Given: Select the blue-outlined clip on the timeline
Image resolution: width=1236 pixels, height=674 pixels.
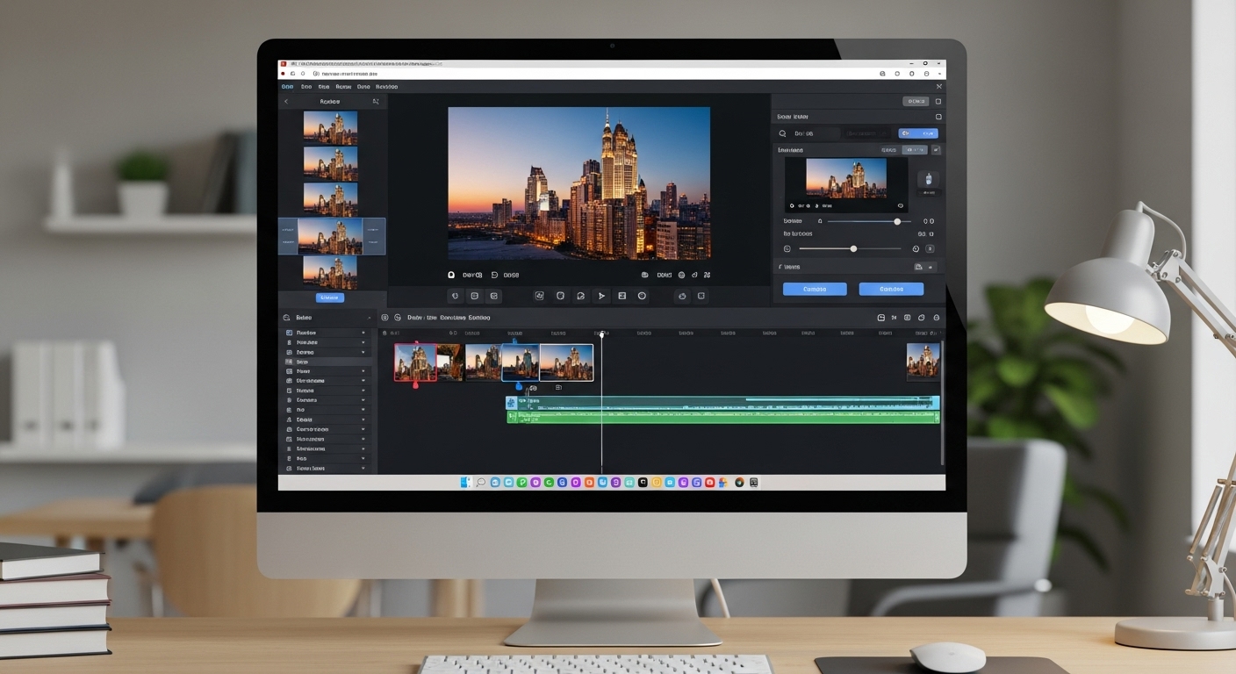Looking at the screenshot, I should click(521, 362).
